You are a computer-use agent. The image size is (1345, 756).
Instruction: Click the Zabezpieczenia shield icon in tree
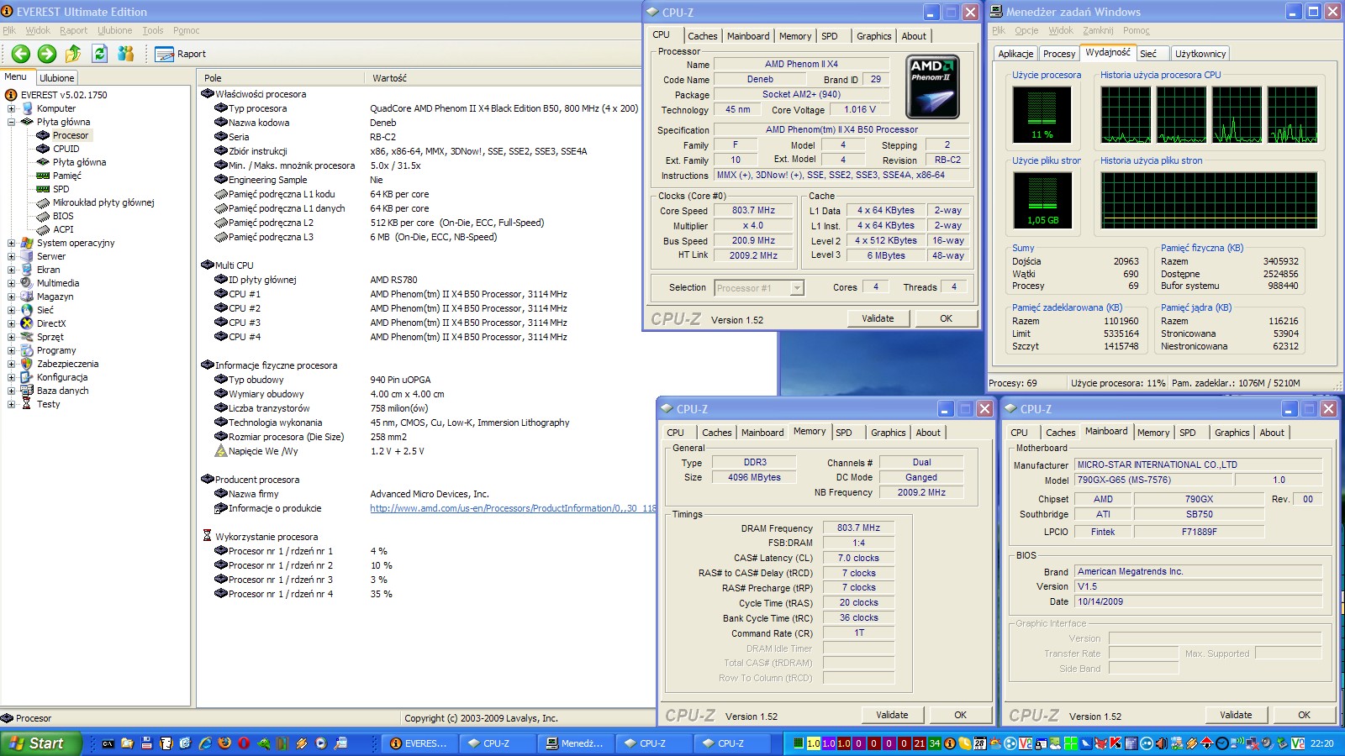(x=27, y=364)
